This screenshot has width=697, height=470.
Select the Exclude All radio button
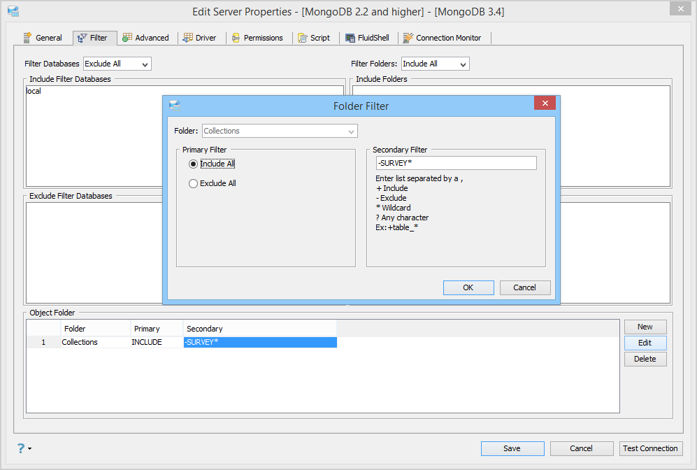tap(194, 184)
